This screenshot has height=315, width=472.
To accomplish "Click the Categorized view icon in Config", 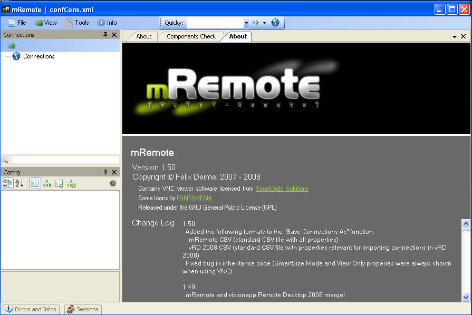I will (x=7, y=183).
